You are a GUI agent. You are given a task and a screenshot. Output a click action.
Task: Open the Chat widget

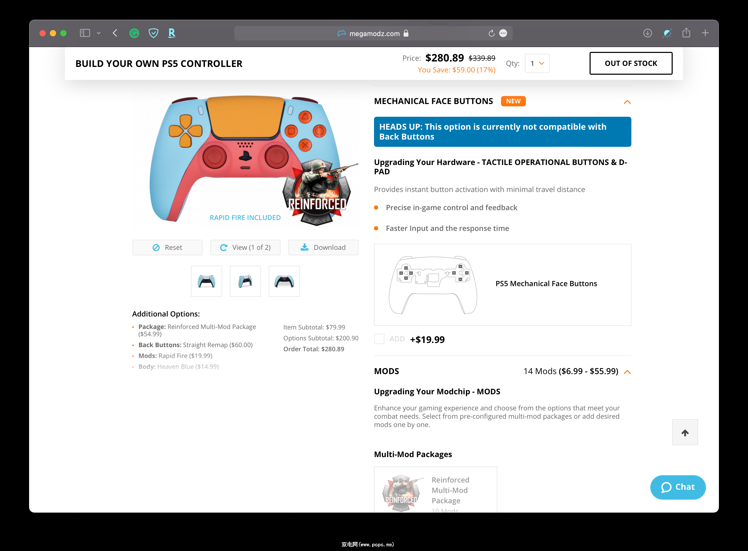tap(678, 487)
